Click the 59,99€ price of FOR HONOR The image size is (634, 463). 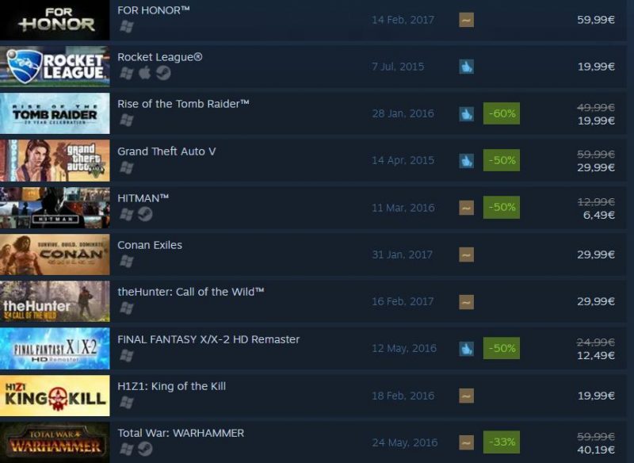pos(596,20)
